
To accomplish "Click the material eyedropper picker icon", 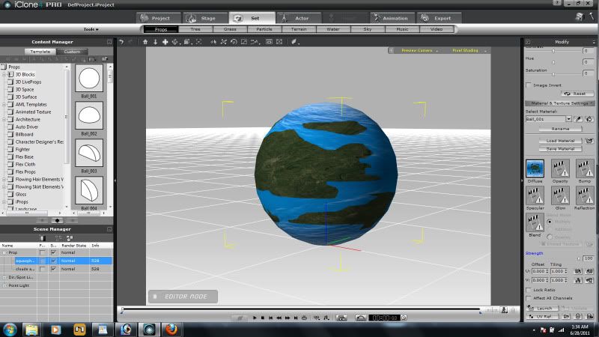I will point(579,119).
